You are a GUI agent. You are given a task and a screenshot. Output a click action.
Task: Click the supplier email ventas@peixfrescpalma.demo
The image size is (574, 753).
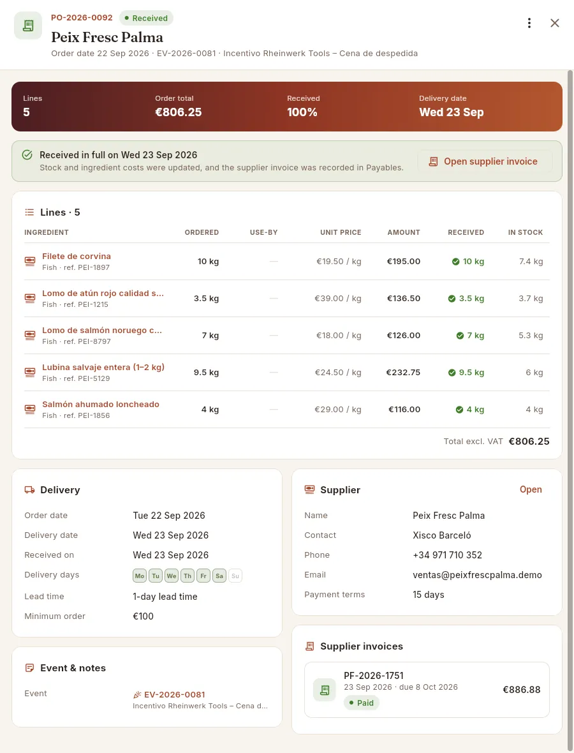[477, 575]
